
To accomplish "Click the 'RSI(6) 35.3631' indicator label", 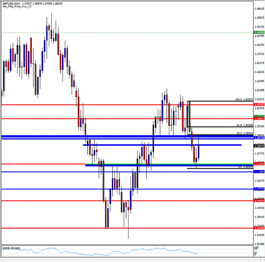I will coord(11,248).
